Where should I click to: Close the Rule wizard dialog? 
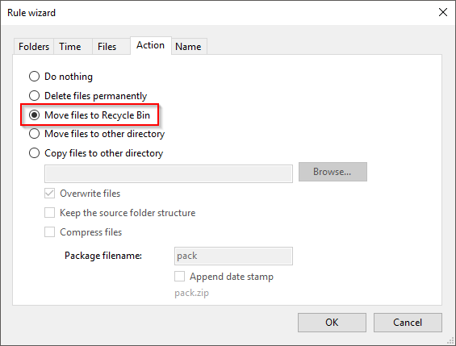pos(443,12)
